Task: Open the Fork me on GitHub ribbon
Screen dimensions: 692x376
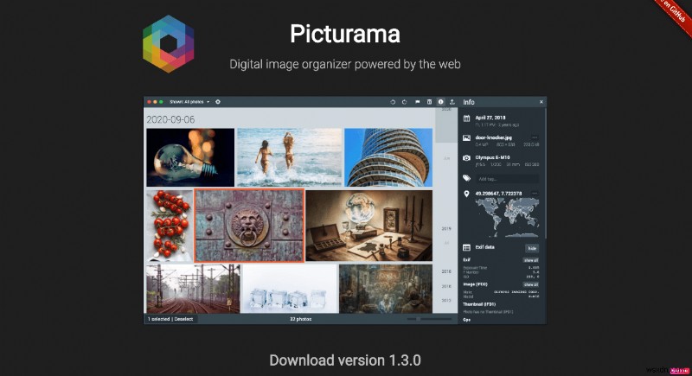Action: pyautogui.click(x=674, y=14)
